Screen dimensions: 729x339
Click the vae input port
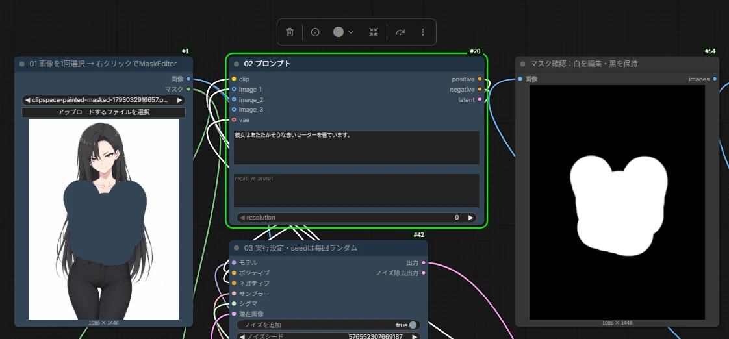234,120
